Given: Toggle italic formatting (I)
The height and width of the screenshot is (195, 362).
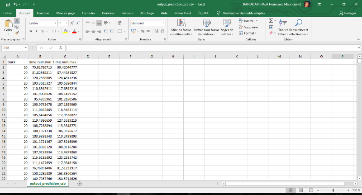Looking at the screenshot, I should [x=37, y=31].
